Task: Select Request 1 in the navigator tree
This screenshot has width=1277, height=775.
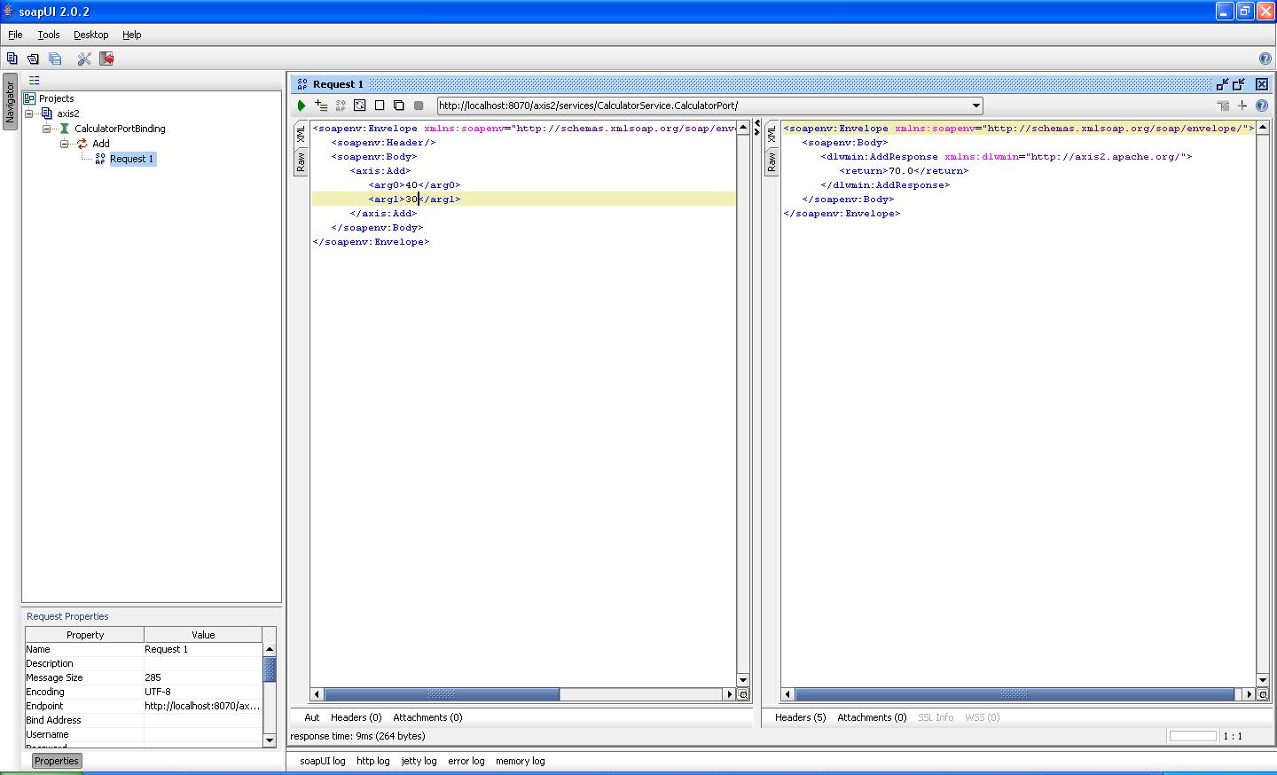Action: (x=131, y=159)
